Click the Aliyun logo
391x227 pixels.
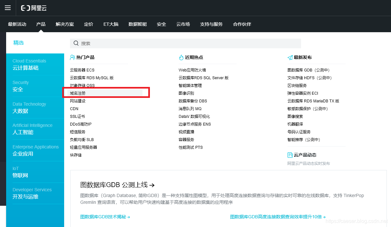click(34, 8)
